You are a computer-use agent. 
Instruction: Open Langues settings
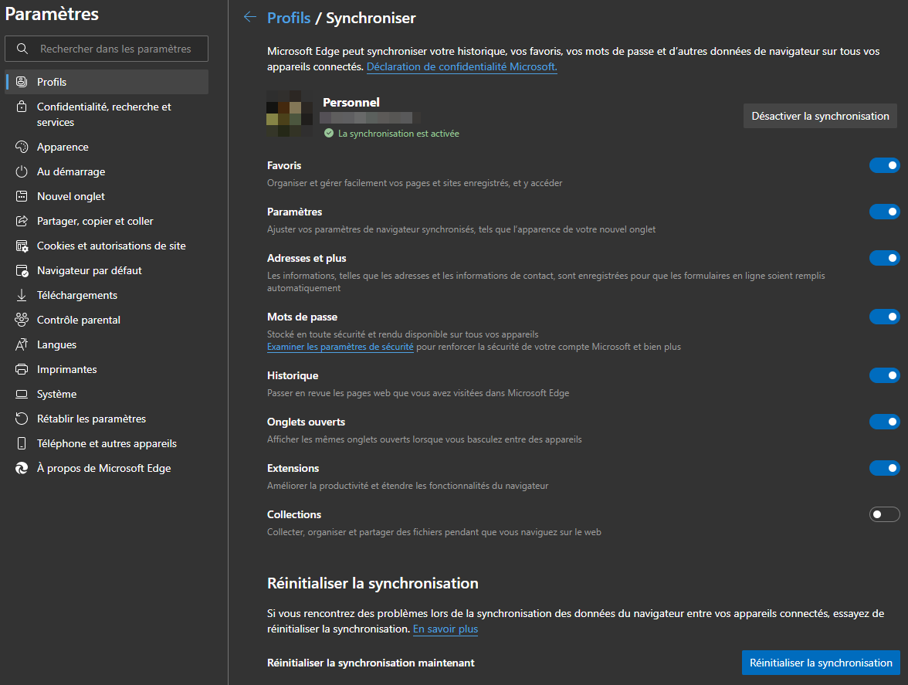pyautogui.click(x=107, y=344)
